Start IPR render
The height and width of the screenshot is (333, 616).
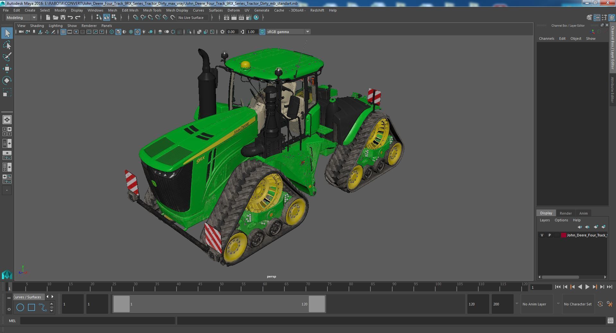pyautogui.click(x=241, y=18)
